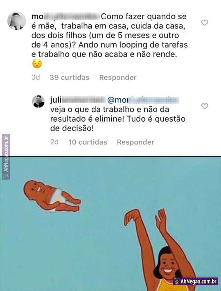This screenshot has width=221, height=291.
Task: Click the flushed face emoji in comment
Action: [37, 64]
